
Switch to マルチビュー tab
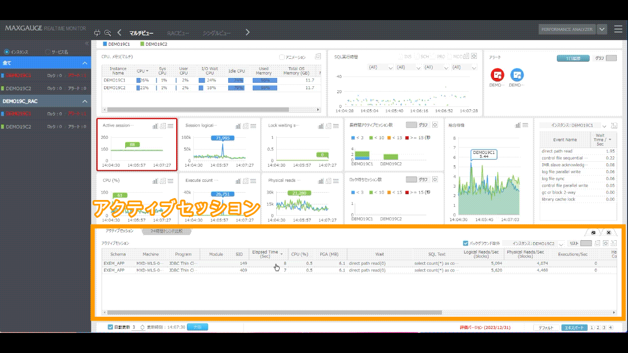point(141,33)
